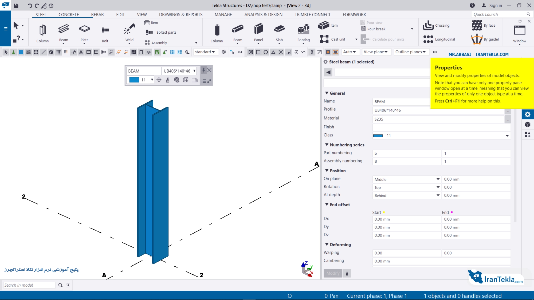This screenshot has width=534, height=300.
Task: Switch to CONCRETE ribbon tab
Action: (69, 15)
